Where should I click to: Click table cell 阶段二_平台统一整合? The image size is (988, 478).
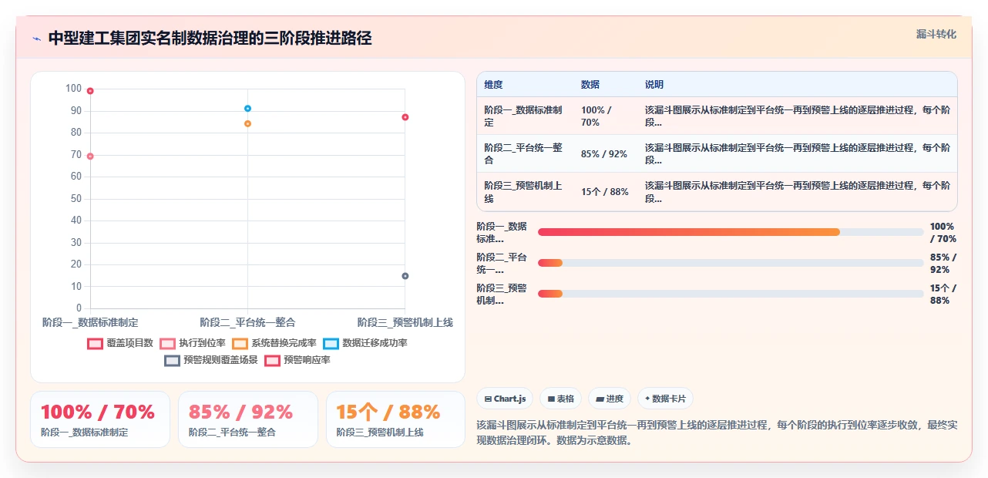pyautogui.click(x=525, y=154)
